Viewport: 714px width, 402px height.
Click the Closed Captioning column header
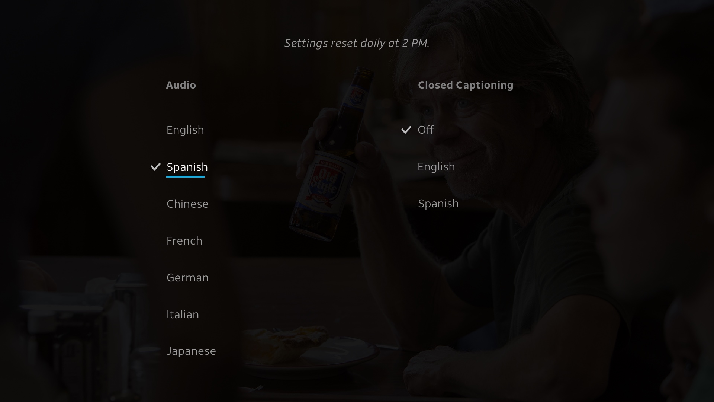pyautogui.click(x=466, y=85)
